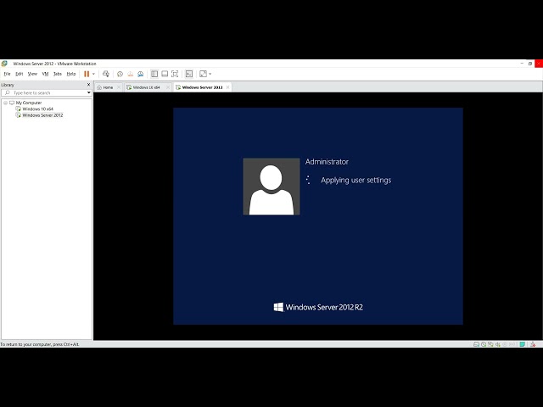Restore down the VMware Workstation window
This screenshot has height=407, width=543.
[x=530, y=64]
